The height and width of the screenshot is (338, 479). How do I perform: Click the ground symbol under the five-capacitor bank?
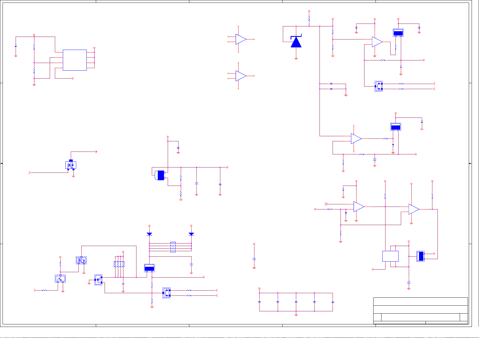coord(296,314)
